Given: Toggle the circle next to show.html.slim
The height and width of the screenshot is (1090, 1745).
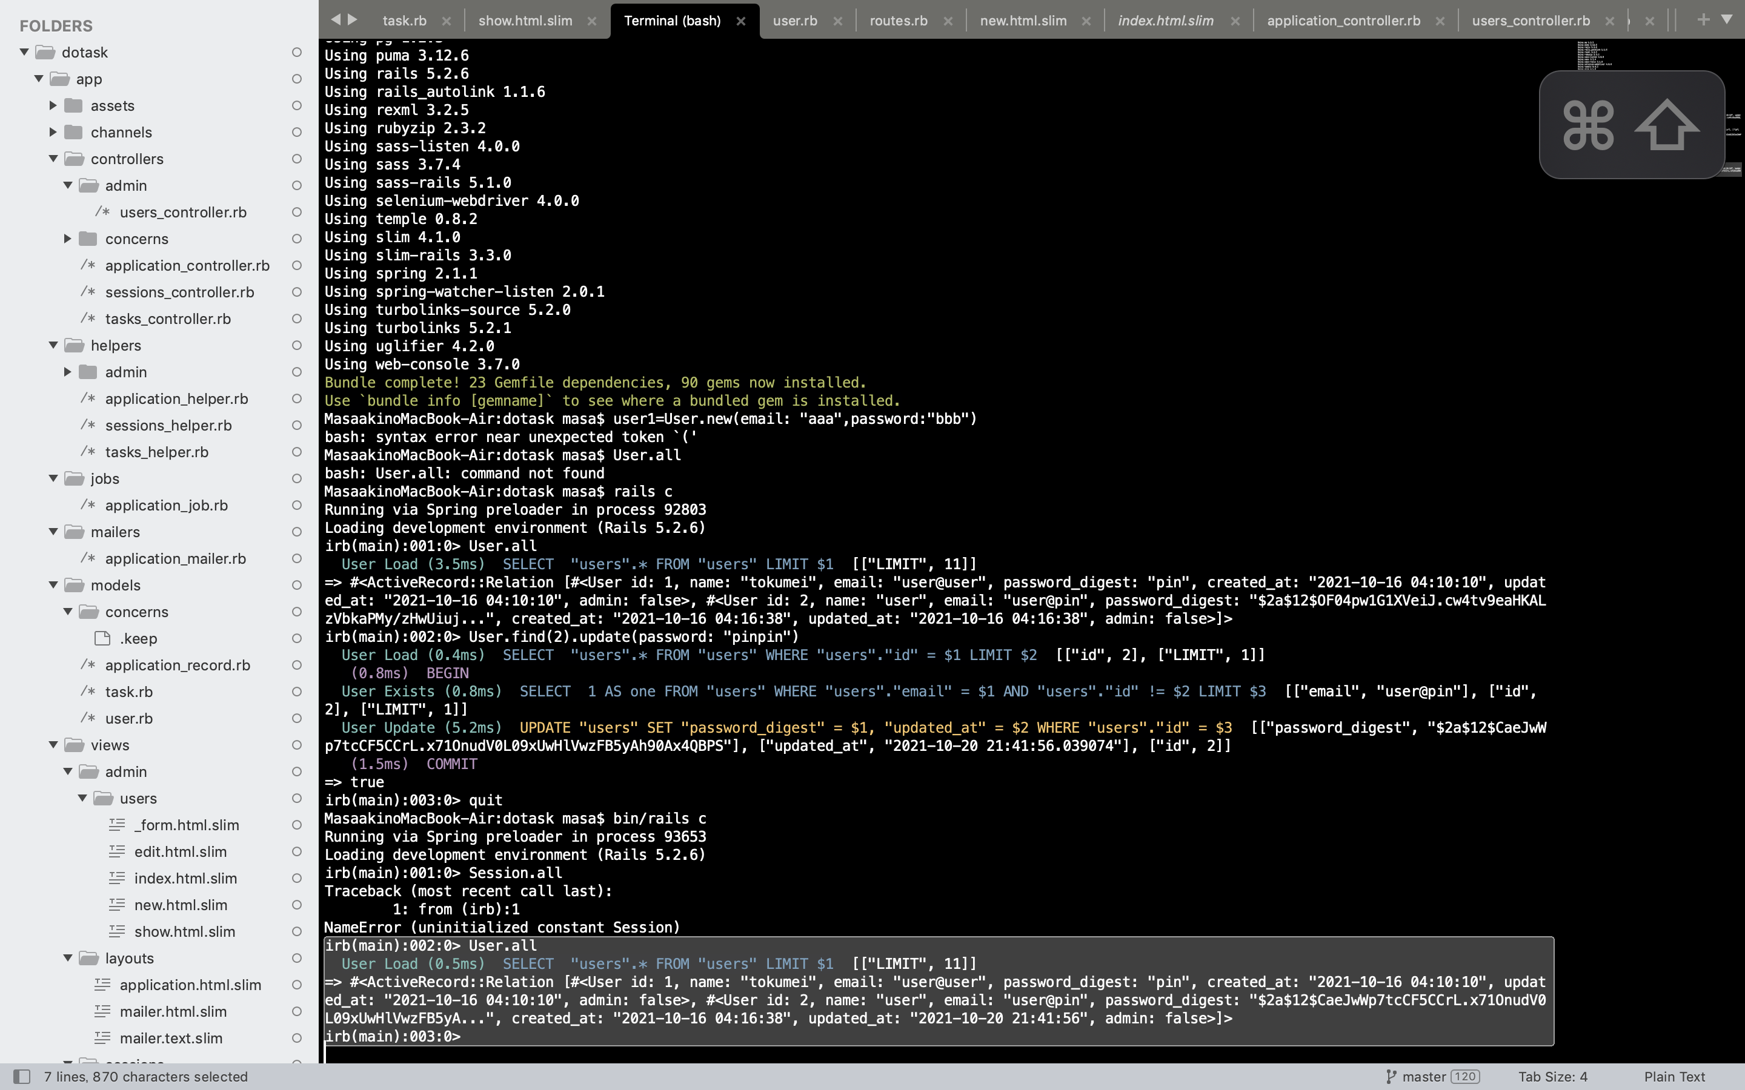Looking at the screenshot, I should point(296,931).
